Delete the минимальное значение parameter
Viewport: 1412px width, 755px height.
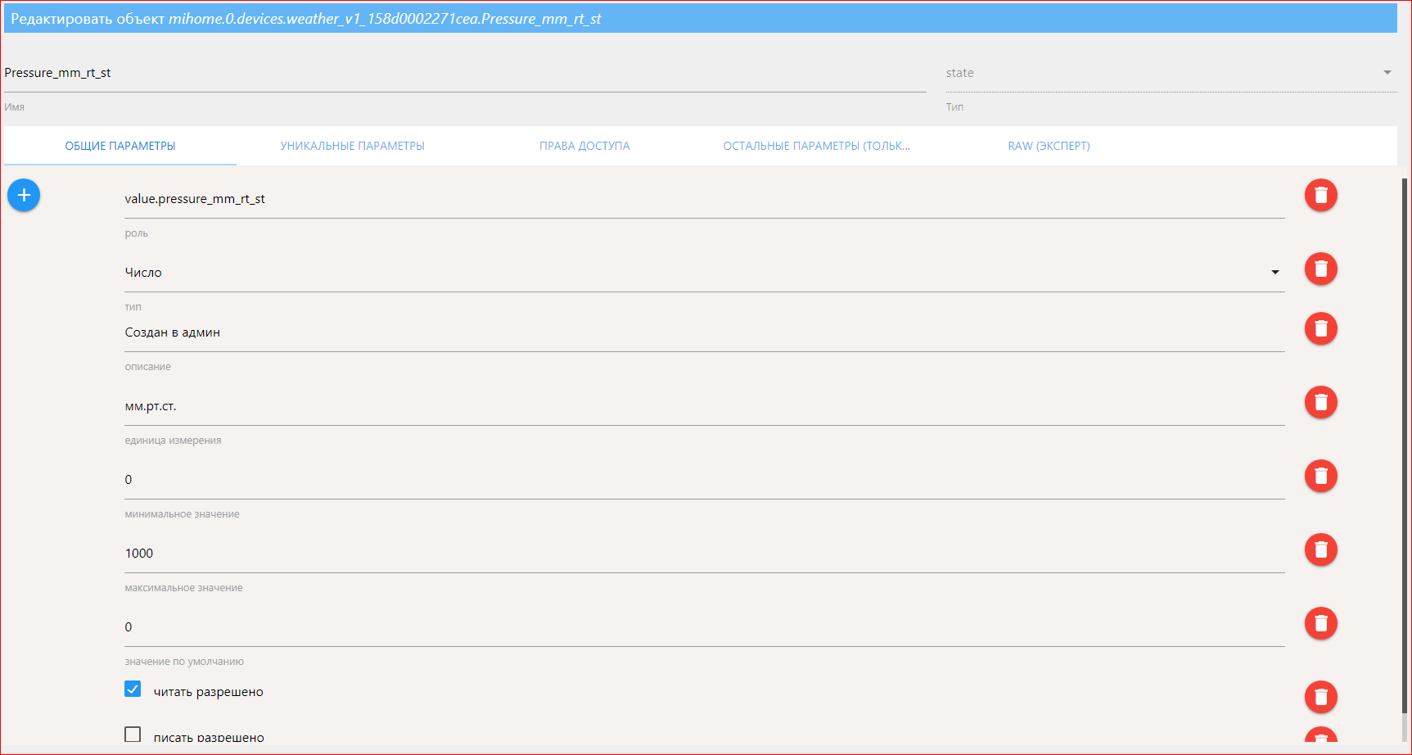1320,476
